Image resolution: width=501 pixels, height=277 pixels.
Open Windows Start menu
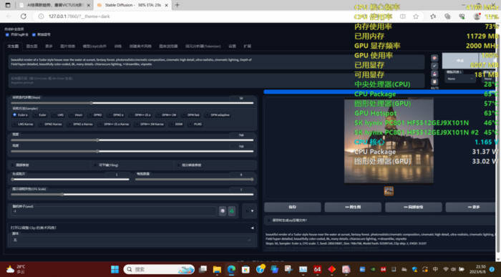click(115, 269)
